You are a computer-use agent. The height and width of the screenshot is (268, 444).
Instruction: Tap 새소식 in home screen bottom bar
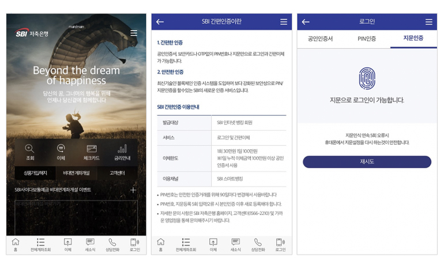coord(91,245)
